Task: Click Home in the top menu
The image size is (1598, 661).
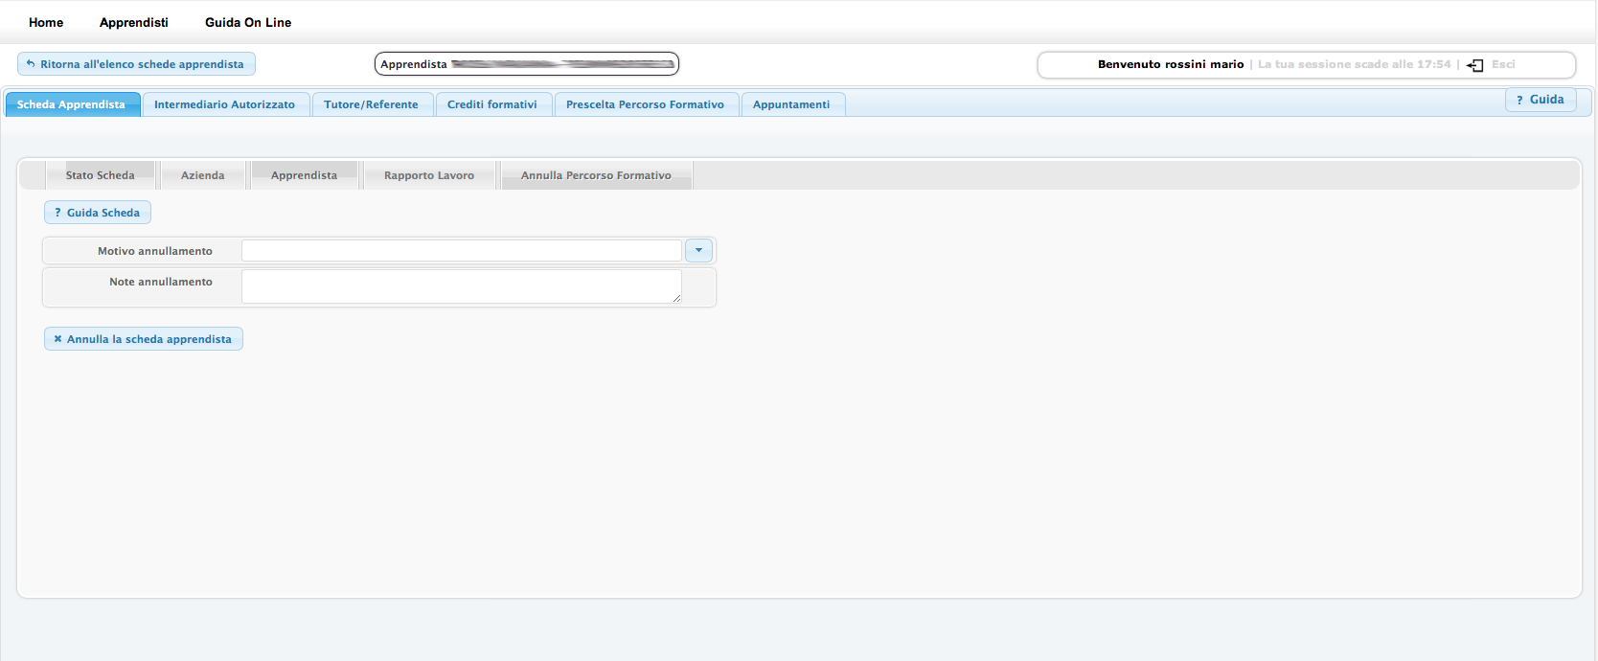Action: click(x=46, y=22)
